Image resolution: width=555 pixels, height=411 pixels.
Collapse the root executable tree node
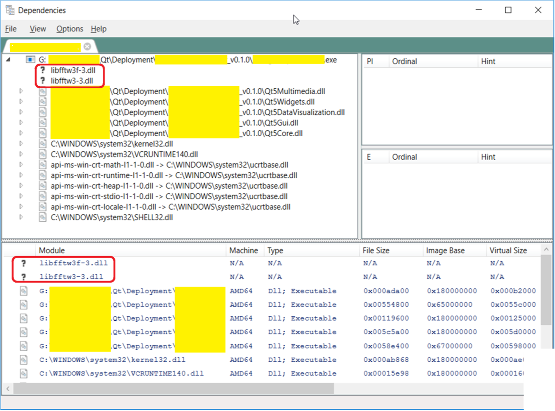click(x=8, y=60)
